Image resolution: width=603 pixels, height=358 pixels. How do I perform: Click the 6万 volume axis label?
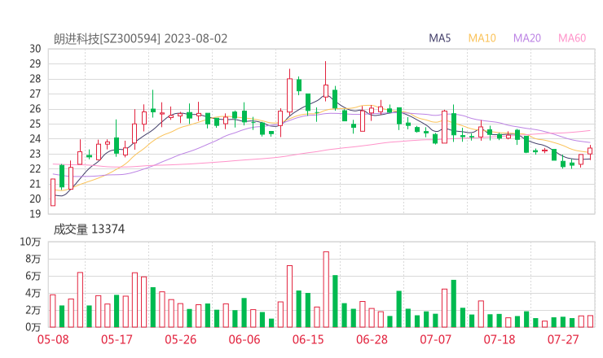click(33, 276)
